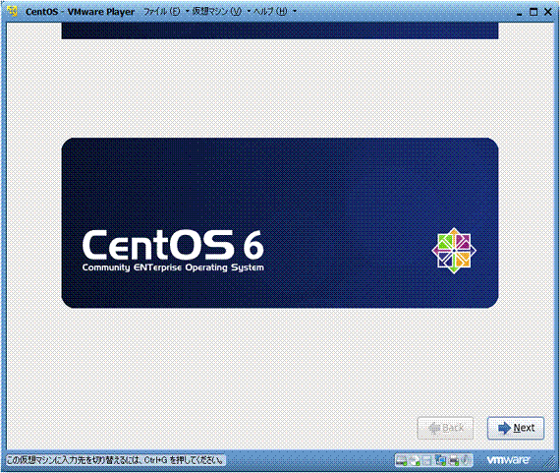Expand the 仮想マシン menu dropdown arrow
This screenshot has height=473, width=560.
click(249, 12)
